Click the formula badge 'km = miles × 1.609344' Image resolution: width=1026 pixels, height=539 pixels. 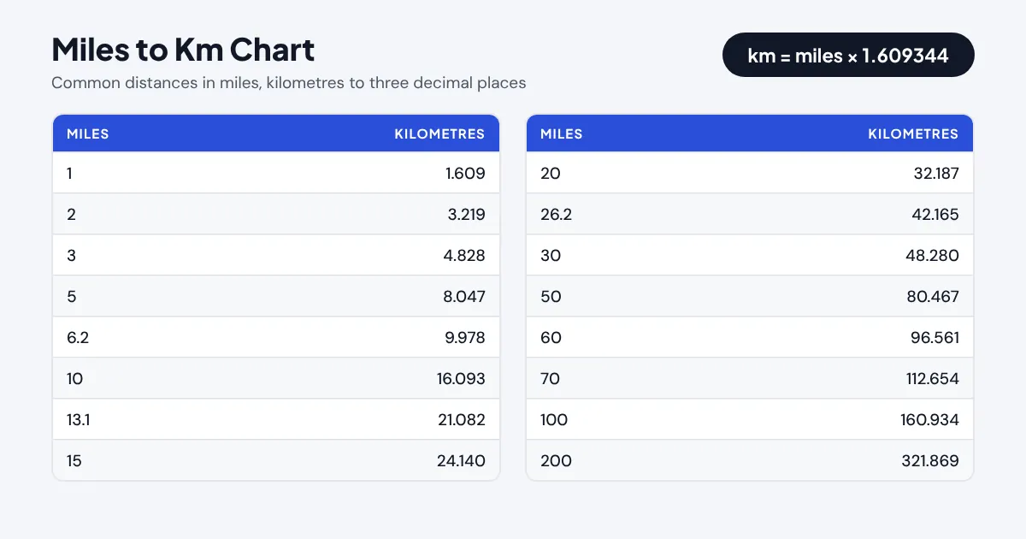pos(848,56)
